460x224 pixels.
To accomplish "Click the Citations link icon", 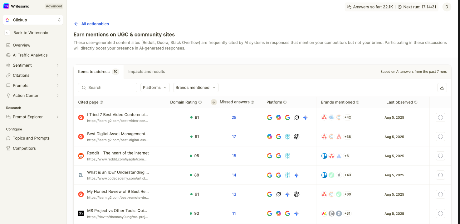I will [x=8, y=75].
